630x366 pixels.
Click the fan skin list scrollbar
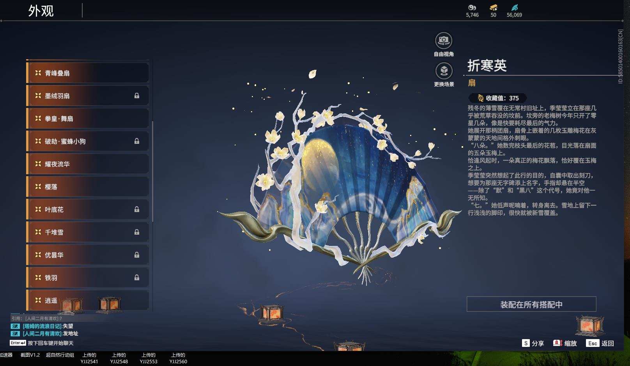point(152,172)
